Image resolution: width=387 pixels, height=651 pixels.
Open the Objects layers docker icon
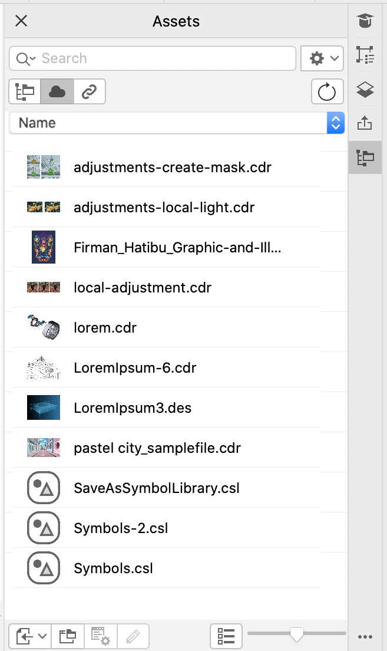tap(365, 90)
